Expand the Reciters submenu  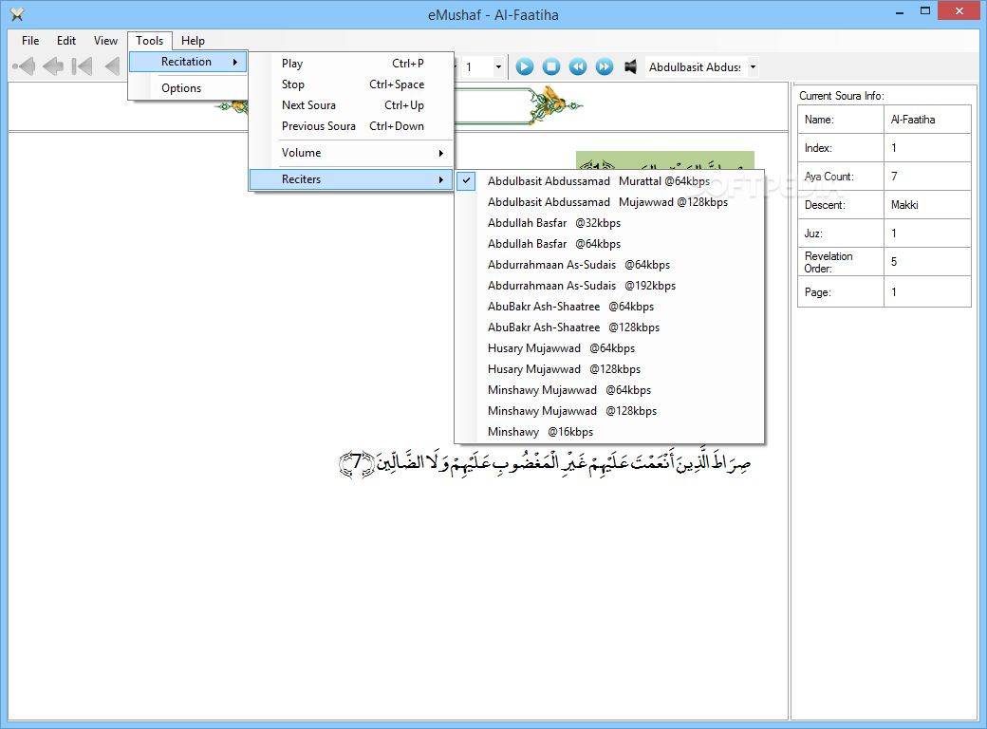tap(351, 179)
